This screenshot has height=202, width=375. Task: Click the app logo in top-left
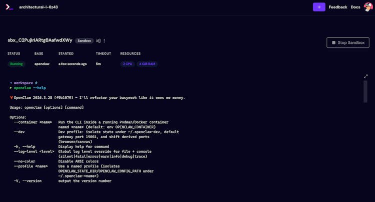click(9, 7)
